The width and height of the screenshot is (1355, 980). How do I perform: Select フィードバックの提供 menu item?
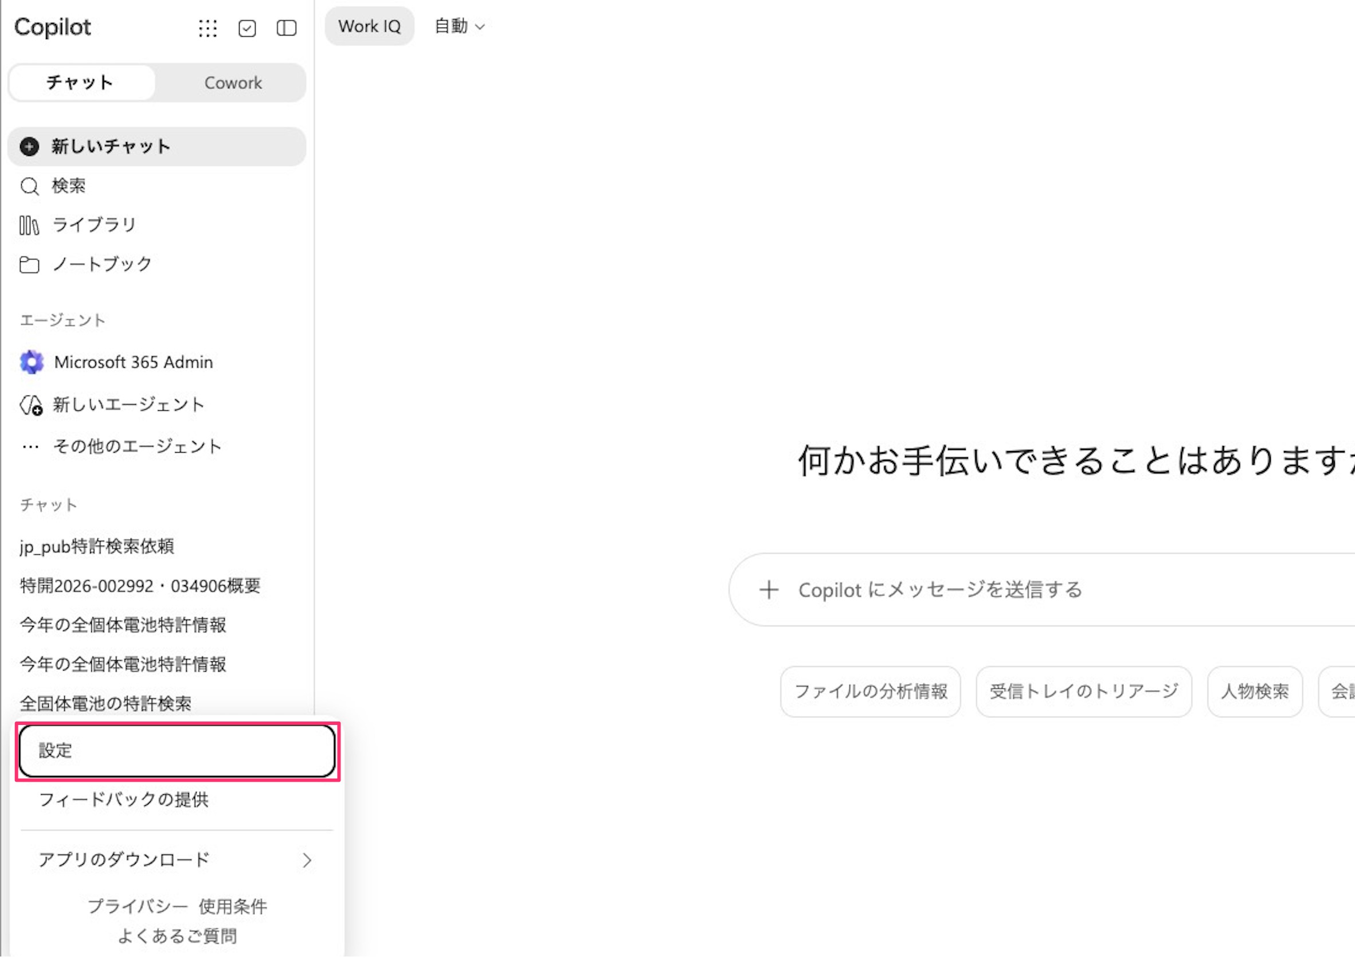click(177, 799)
